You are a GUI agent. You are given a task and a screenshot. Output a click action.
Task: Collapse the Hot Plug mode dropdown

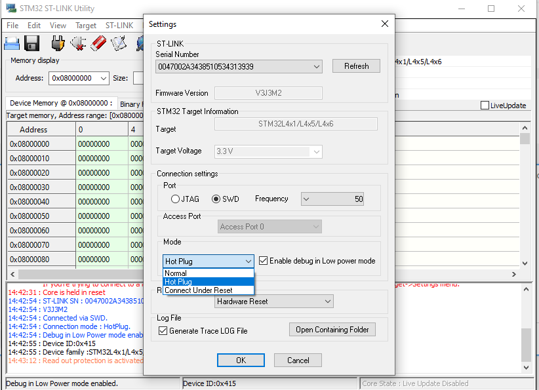pos(249,262)
